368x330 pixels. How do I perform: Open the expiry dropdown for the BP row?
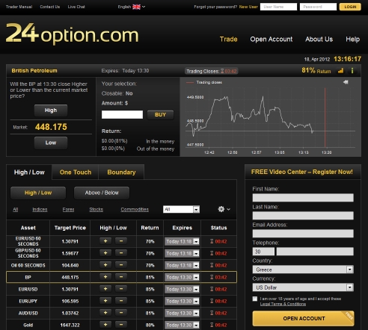point(182,277)
